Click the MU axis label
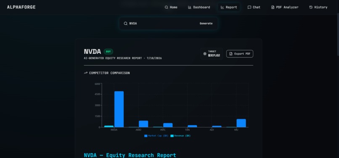339x158 pixels. click(236, 130)
